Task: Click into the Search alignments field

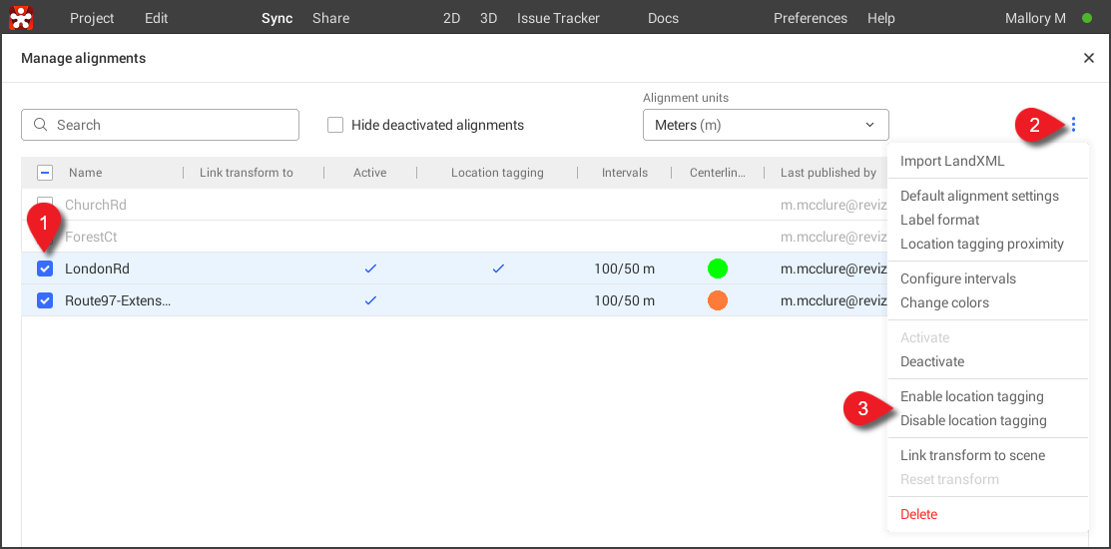Action: [x=170, y=125]
